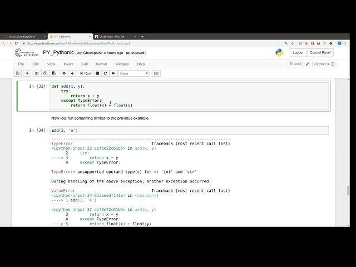Click the ValueError traceback heading

click(x=63, y=191)
